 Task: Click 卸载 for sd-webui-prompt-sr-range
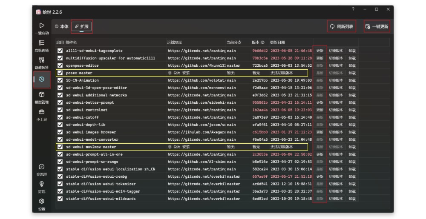click(352, 162)
